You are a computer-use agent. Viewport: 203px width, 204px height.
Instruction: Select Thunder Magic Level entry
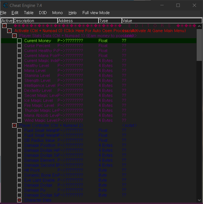point(41,110)
